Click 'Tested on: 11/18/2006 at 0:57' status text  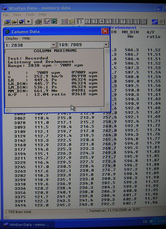(x=114, y=210)
